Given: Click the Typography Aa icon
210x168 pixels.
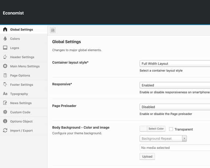Looking at the screenshot, I should [5, 94].
